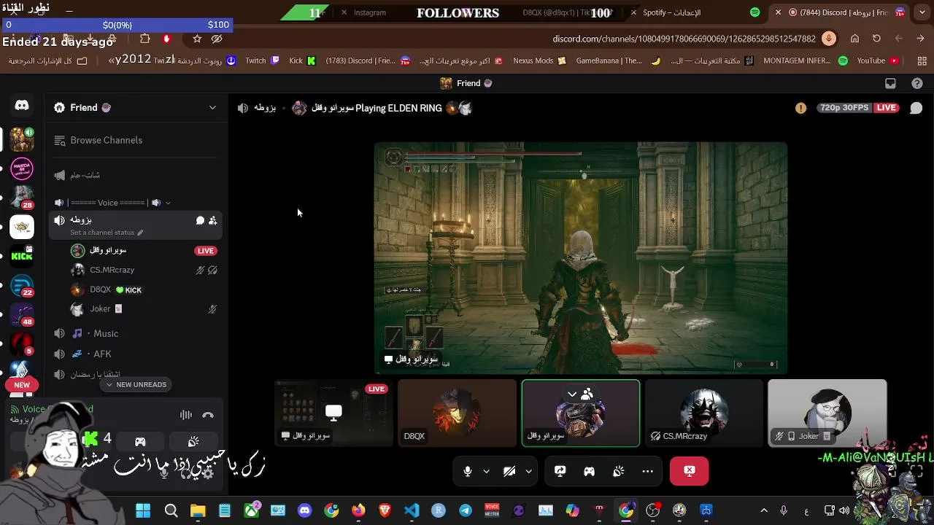Open microphone device dropdown arrow
The image size is (934, 525).
tap(486, 471)
